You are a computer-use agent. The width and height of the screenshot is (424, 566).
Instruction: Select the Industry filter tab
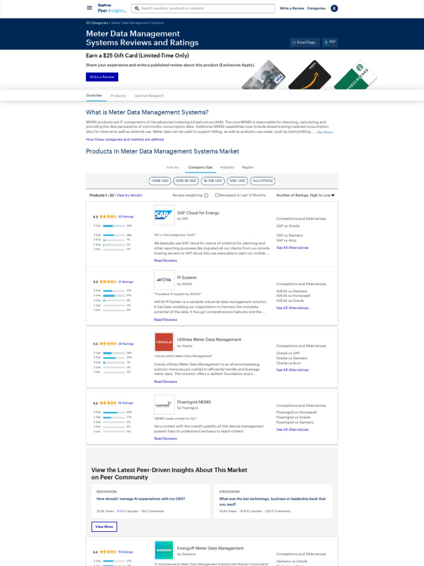click(227, 167)
